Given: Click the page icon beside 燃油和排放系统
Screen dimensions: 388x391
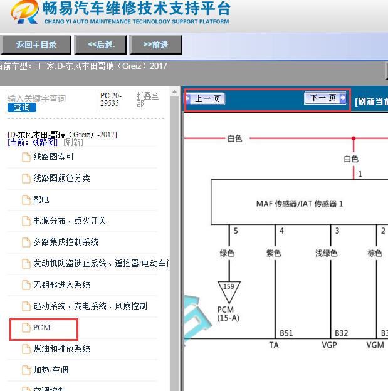Looking at the screenshot, I should 26,349.
